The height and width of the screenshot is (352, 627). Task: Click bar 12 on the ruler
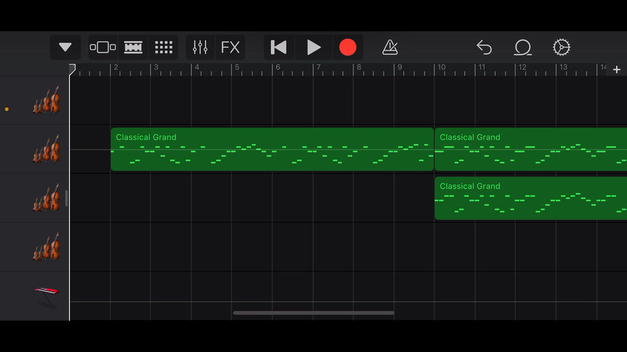pyautogui.click(x=522, y=67)
